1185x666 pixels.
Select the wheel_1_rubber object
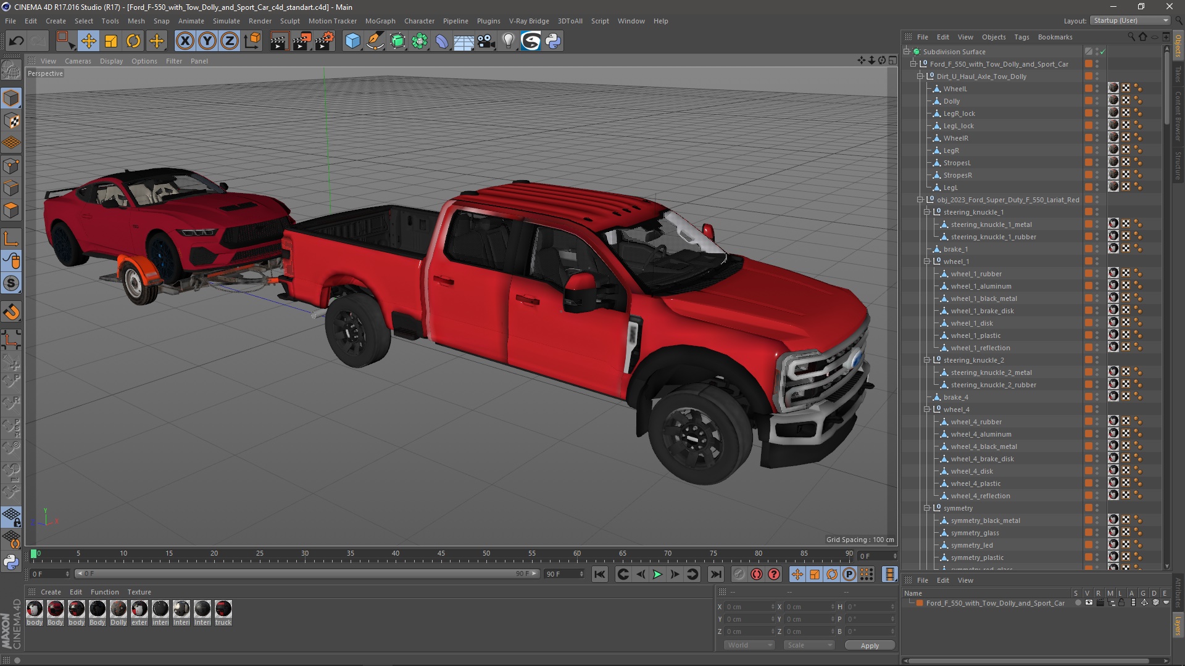tap(976, 274)
